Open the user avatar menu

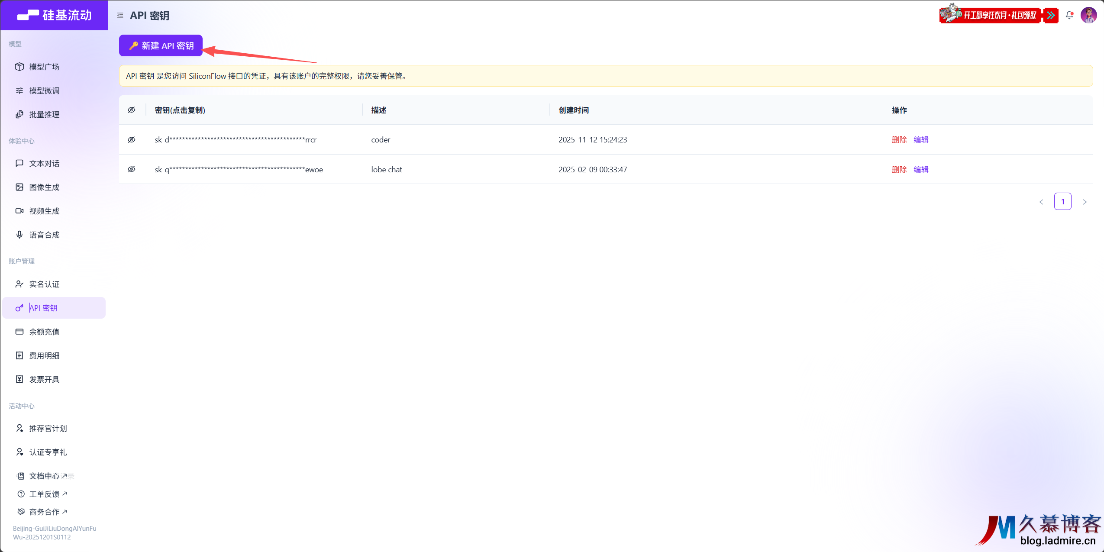1088,16
